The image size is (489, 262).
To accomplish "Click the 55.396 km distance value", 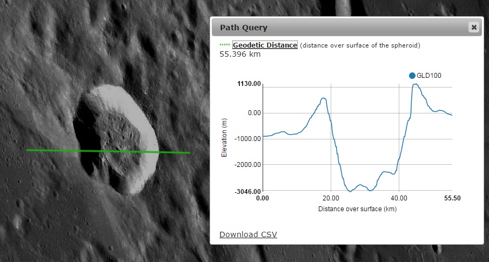I will coord(240,54).
